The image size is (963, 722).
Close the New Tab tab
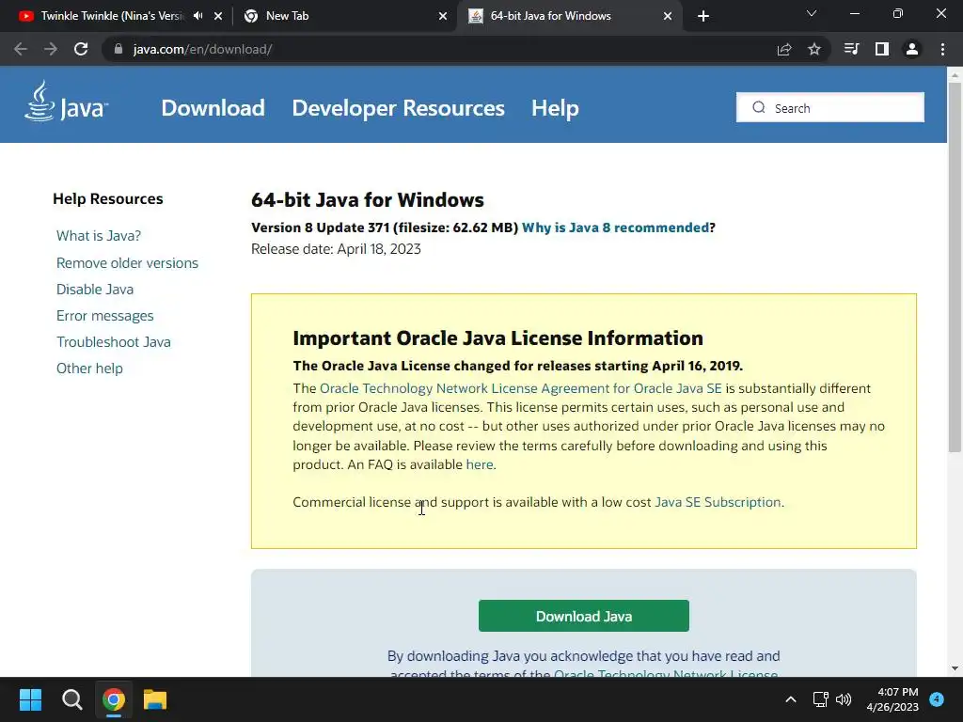443,16
